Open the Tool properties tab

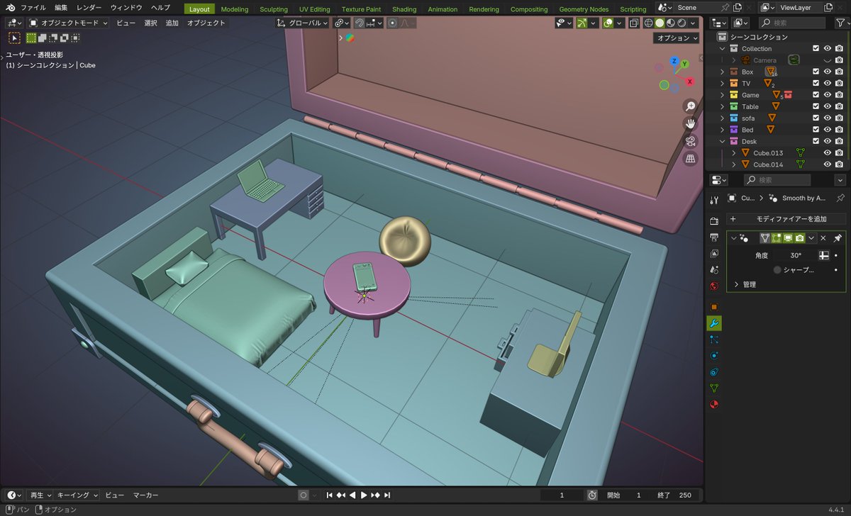pyautogui.click(x=714, y=200)
